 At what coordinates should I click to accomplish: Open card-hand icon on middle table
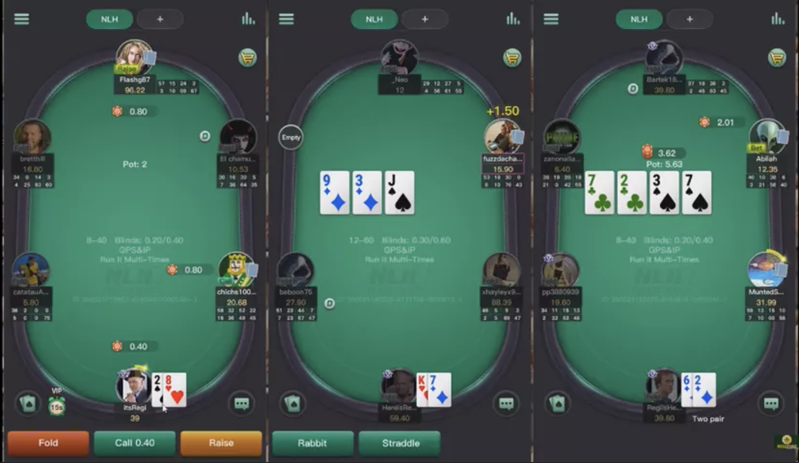[x=293, y=403]
